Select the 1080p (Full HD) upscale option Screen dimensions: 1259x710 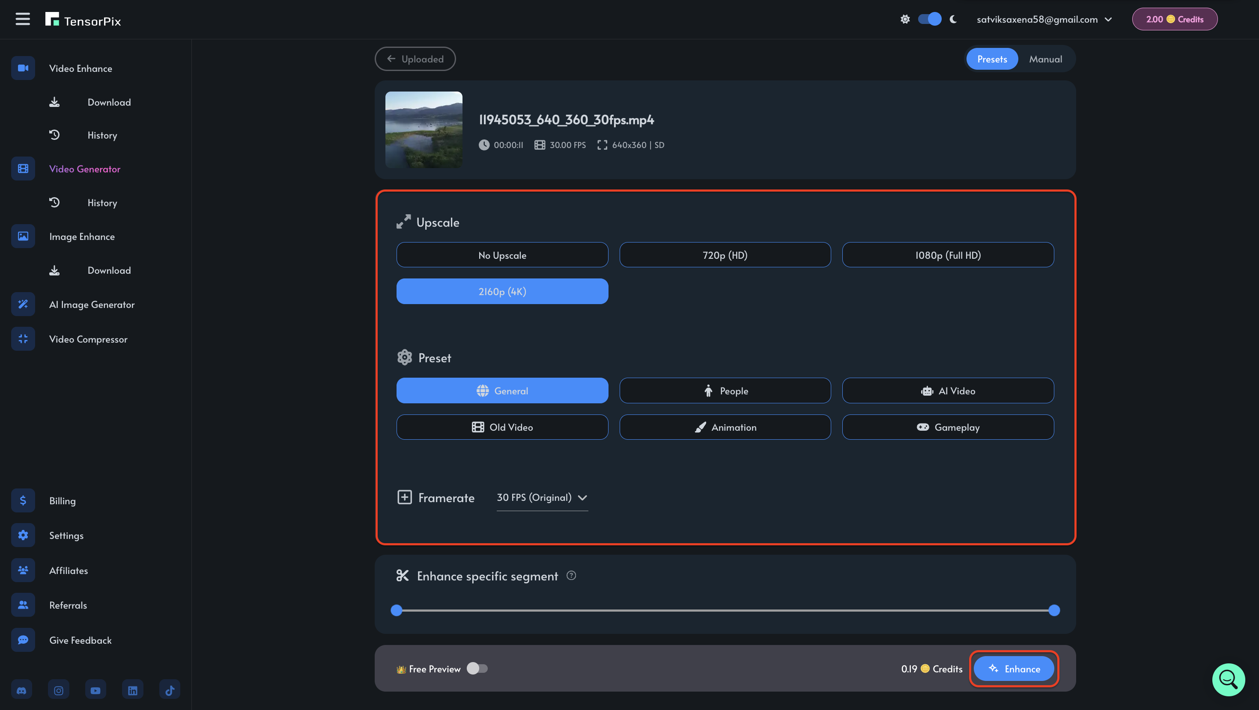(x=948, y=255)
